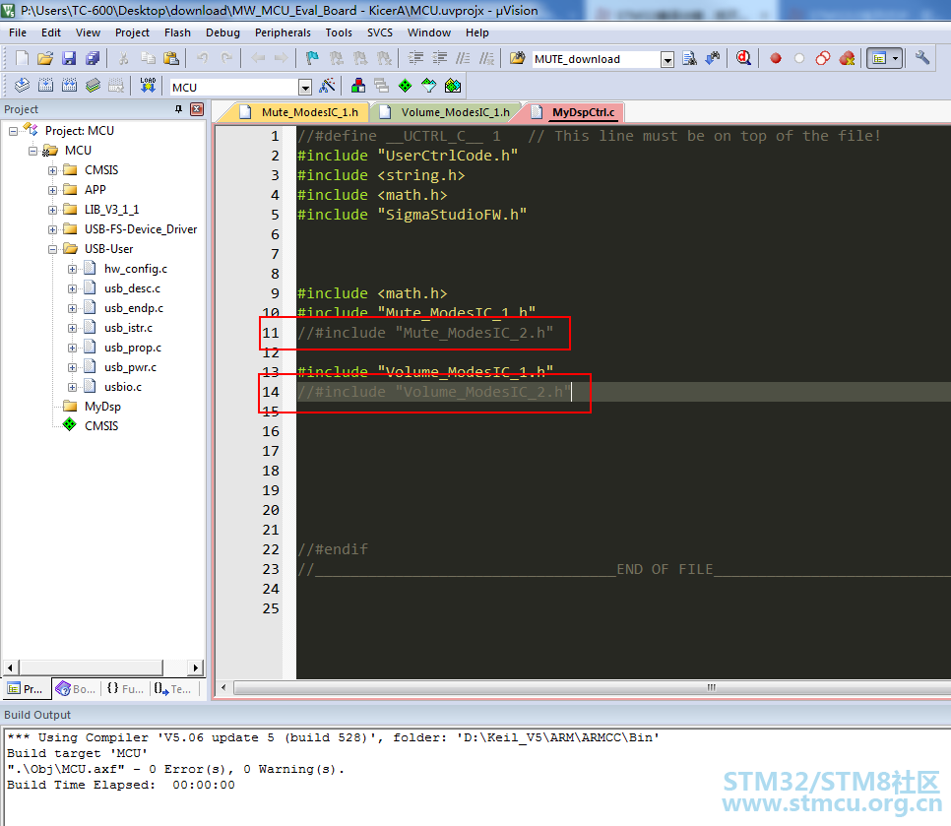Switch to the Functions panel tab
Viewport: 951px width, 826px height.
[x=126, y=689]
